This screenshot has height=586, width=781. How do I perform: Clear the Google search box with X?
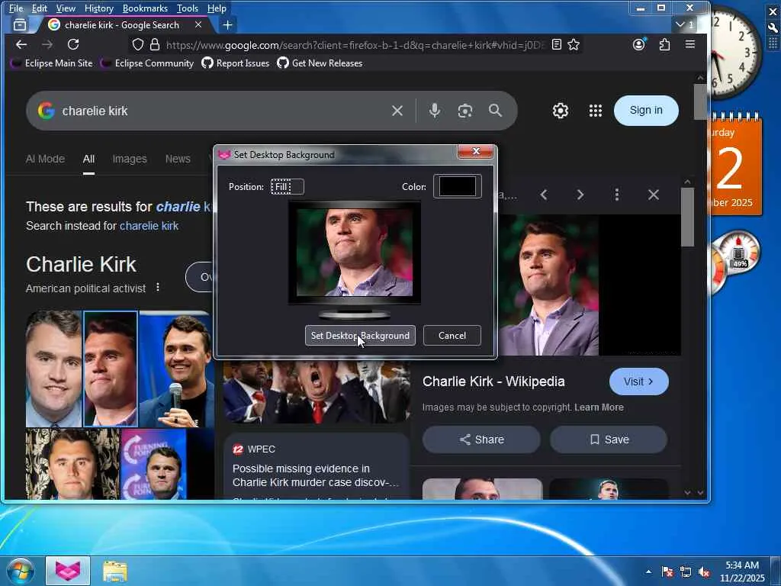(x=397, y=111)
